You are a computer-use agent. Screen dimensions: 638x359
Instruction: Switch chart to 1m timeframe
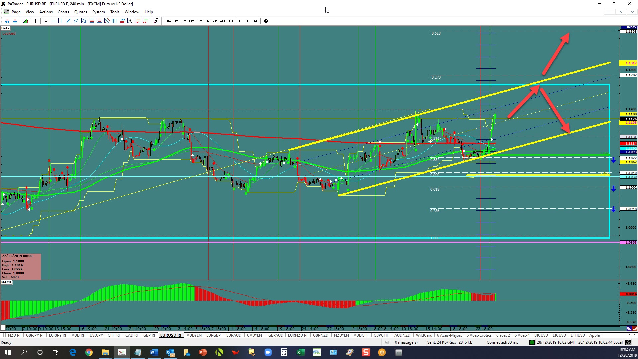[169, 21]
